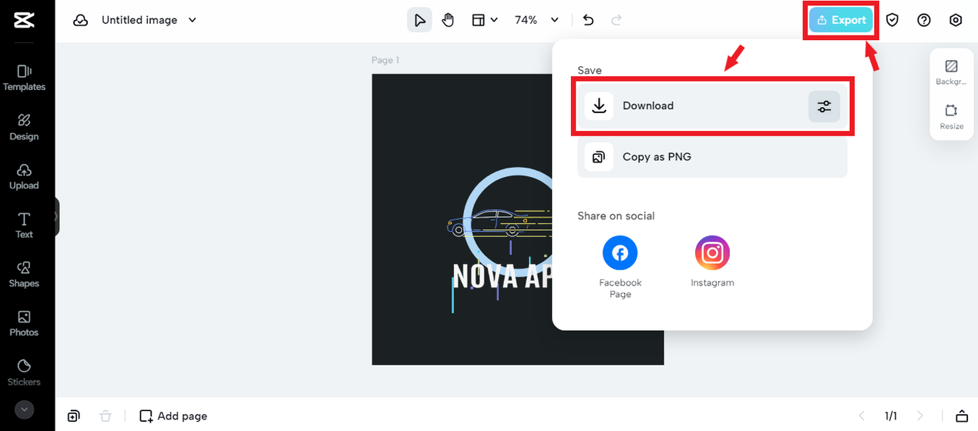
Task: Open download settings sliders icon
Action: pos(824,106)
